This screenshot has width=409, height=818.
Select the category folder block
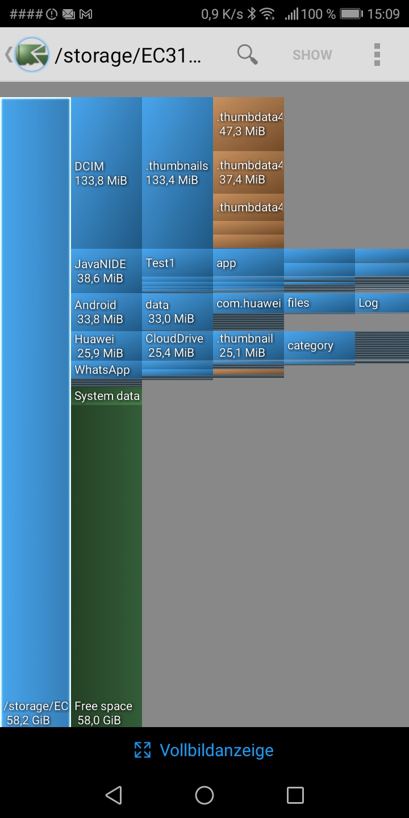point(319,345)
